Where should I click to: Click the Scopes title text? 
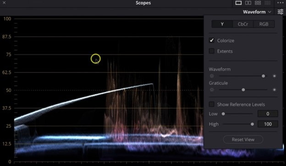[x=143, y=3]
